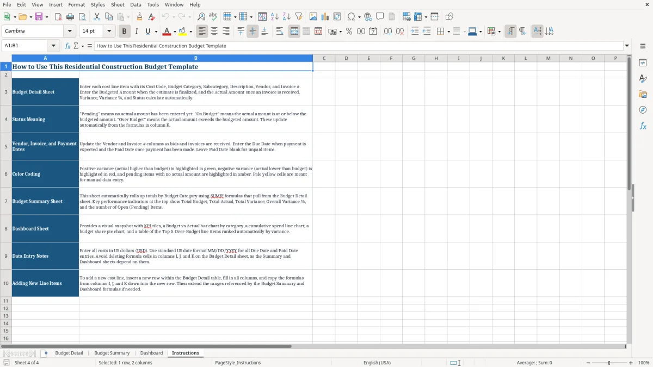Toggle Align Right
The width and height of the screenshot is (653, 367).
(x=226, y=32)
